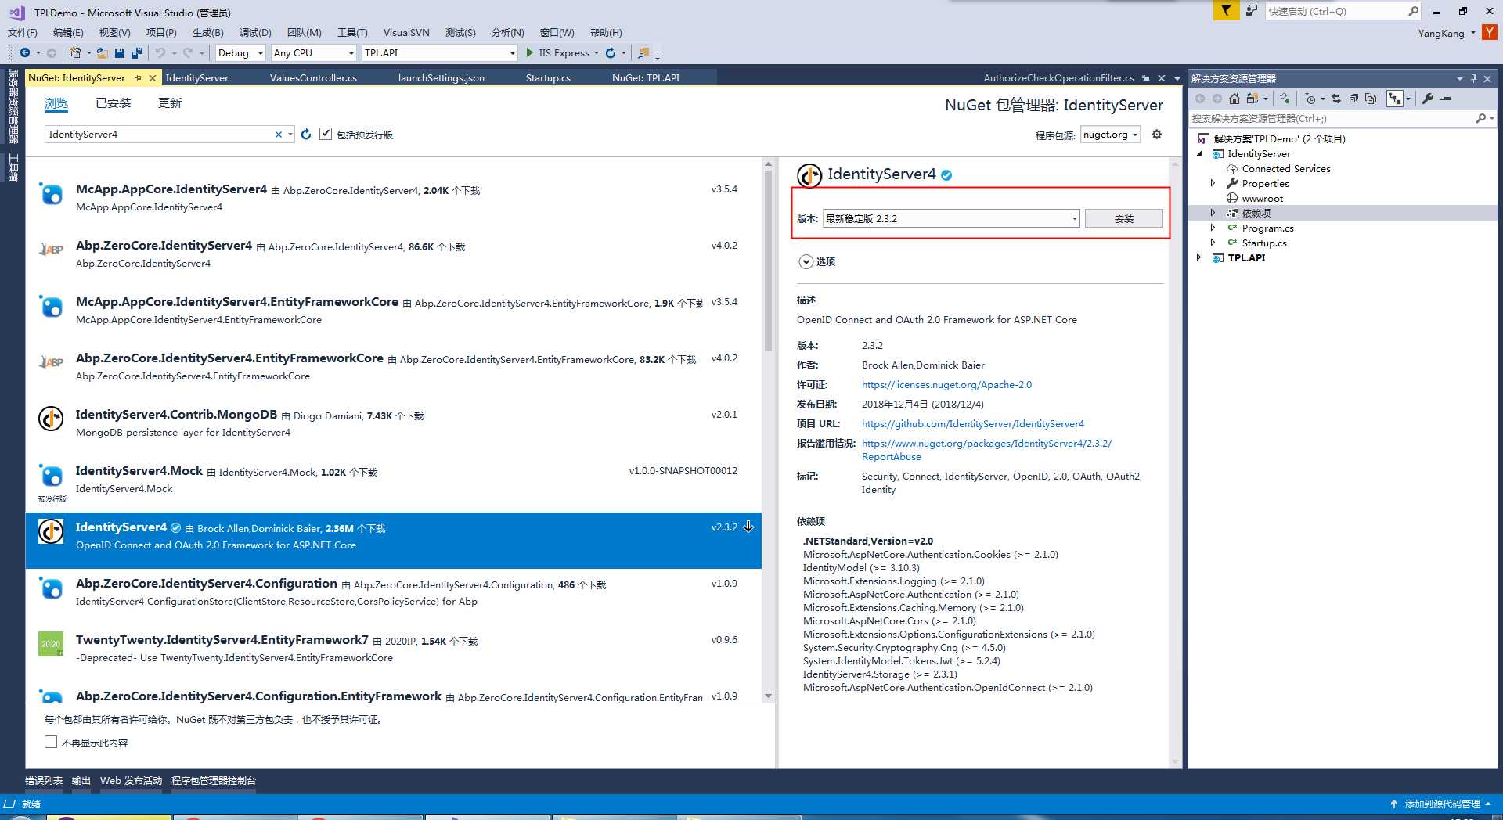Open the open-documents tab list dropdown
Viewport: 1503px width, 820px height.
pyautogui.click(x=1177, y=78)
